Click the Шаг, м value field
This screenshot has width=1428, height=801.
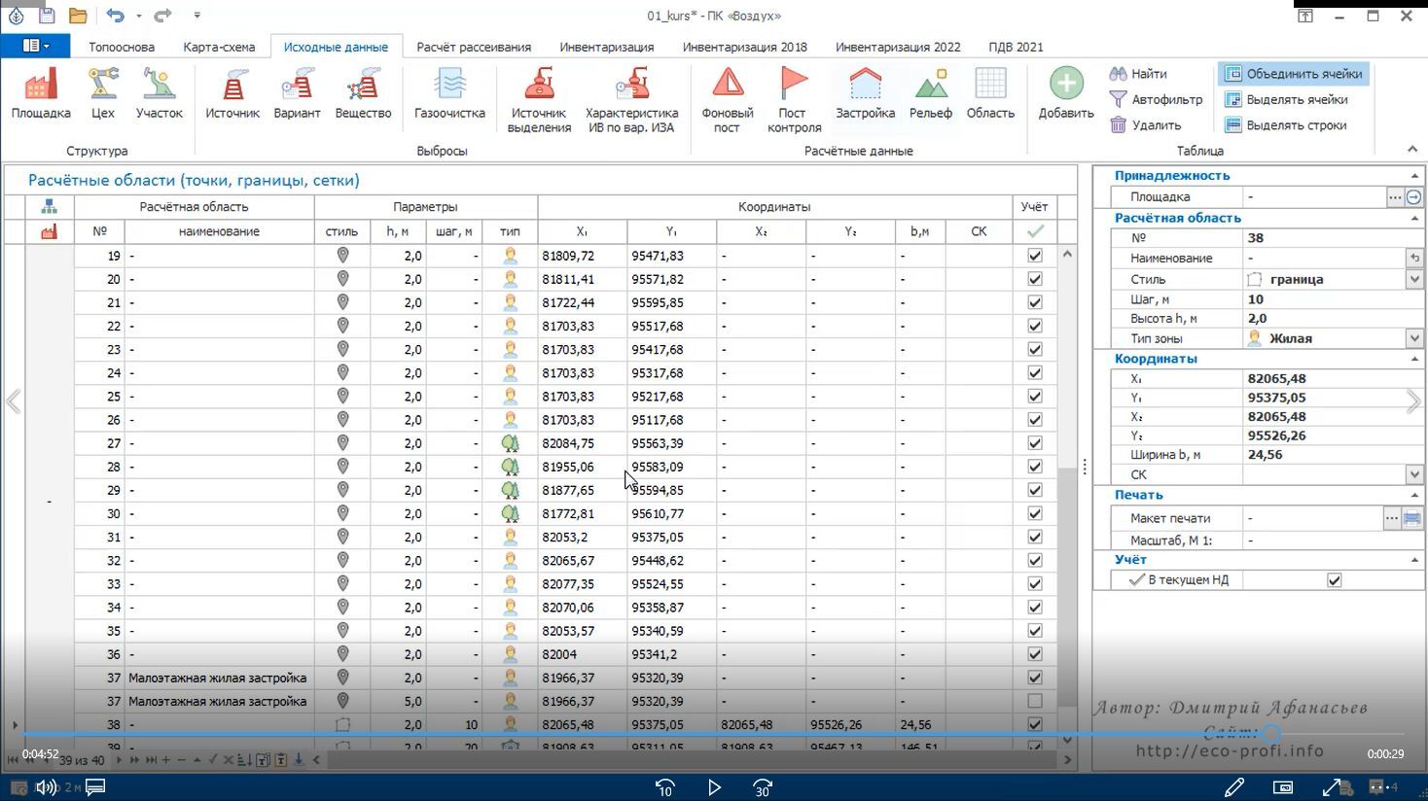(x=1333, y=299)
